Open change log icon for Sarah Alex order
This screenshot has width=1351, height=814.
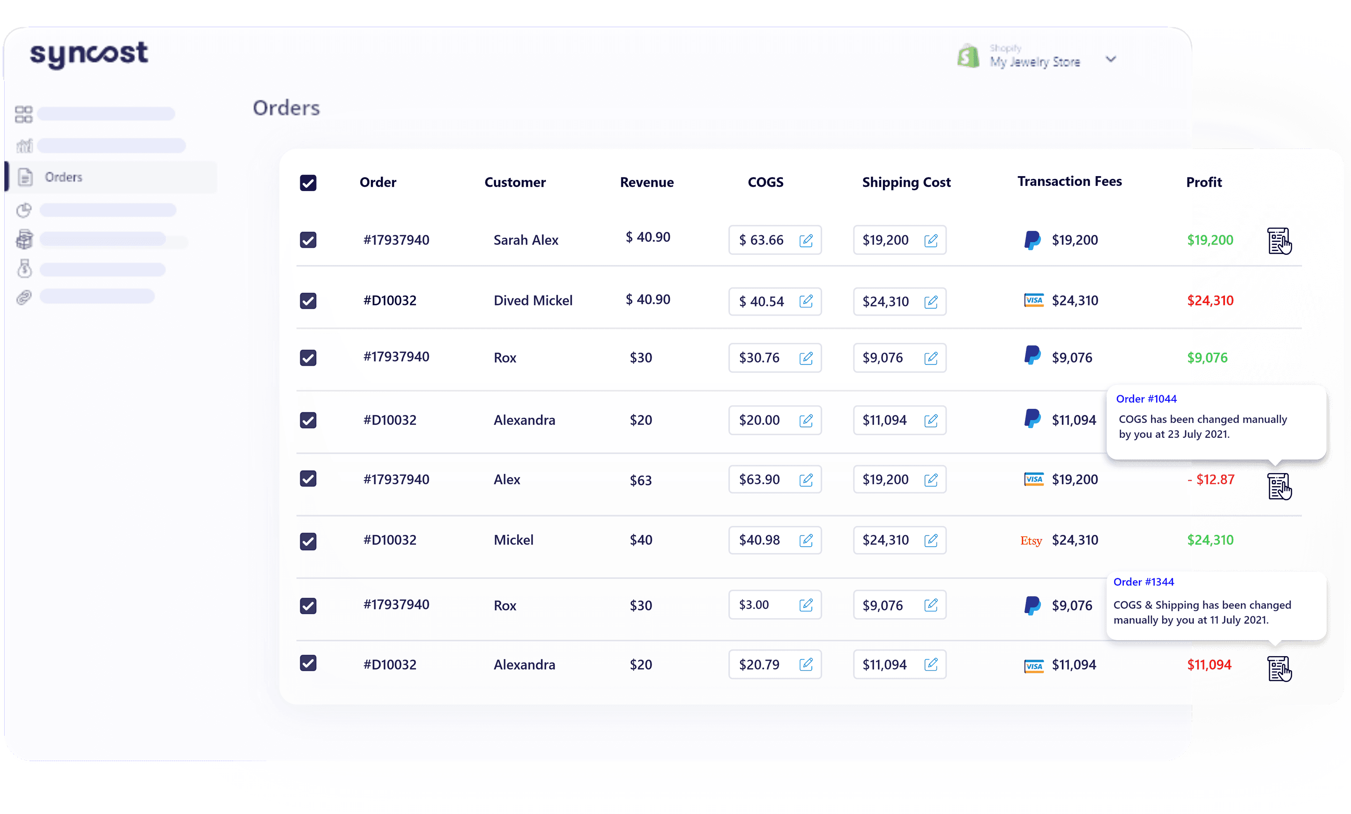click(x=1279, y=241)
